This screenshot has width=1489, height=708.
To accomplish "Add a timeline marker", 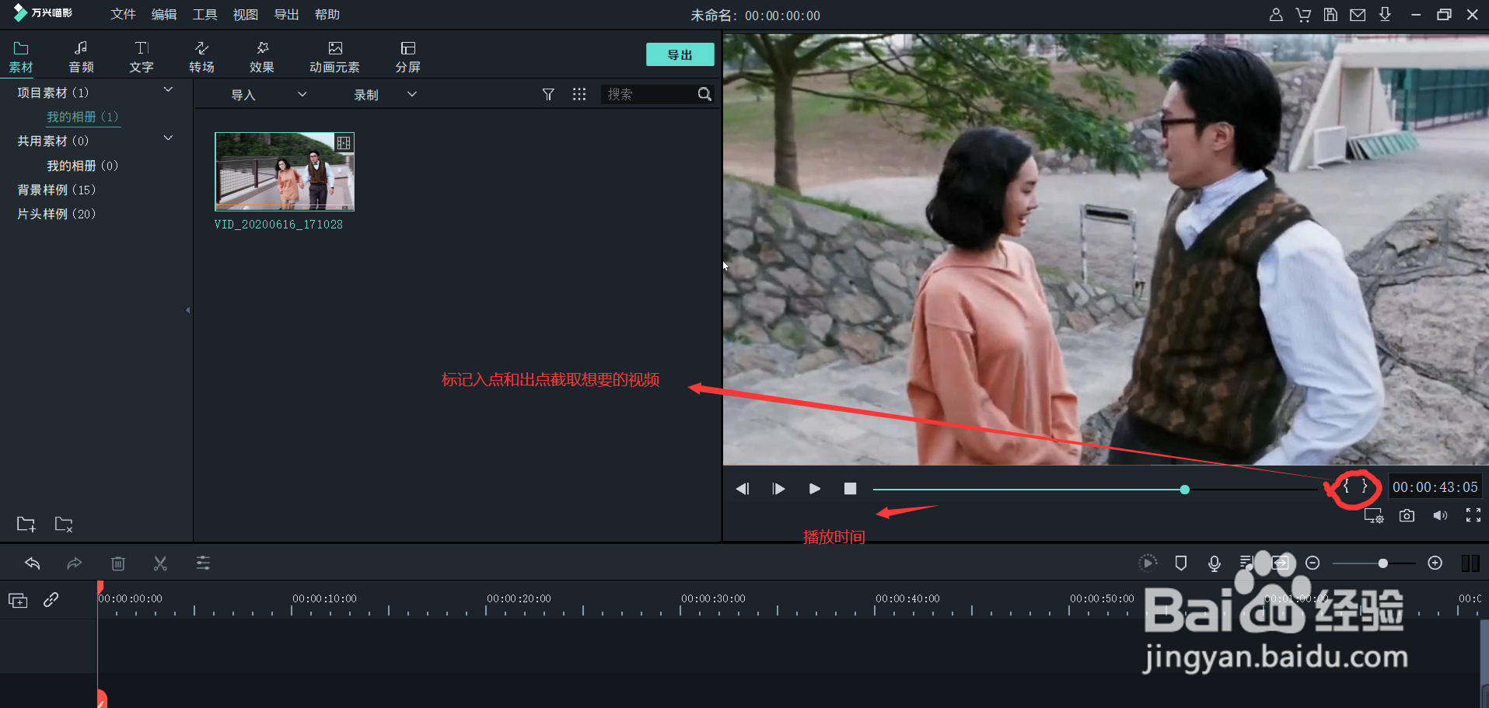I will click(1181, 563).
